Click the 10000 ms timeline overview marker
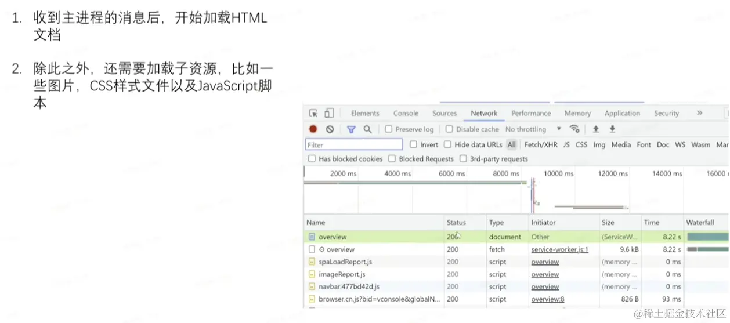 (x=558, y=173)
